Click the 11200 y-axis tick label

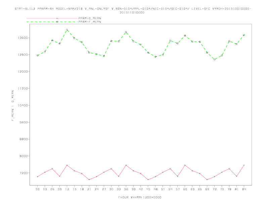(x=23, y=89)
